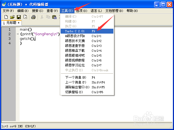Click the Close file toolbar icon
This screenshot has height=130, width=174.
click(25, 17)
